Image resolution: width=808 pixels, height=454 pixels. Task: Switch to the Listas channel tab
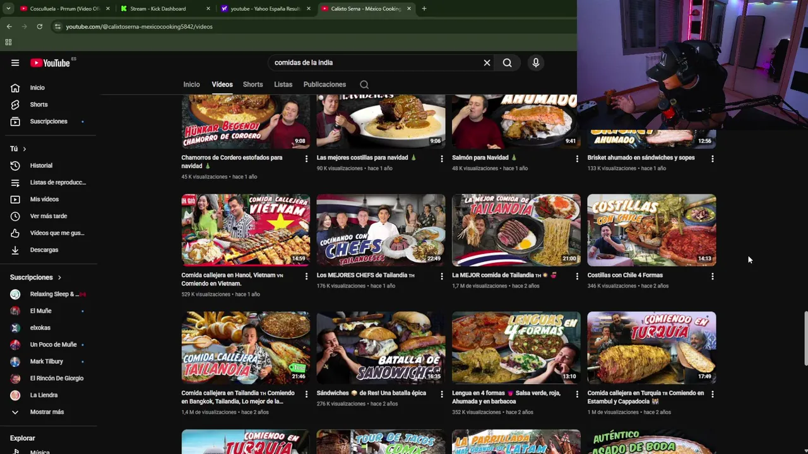pos(283,84)
